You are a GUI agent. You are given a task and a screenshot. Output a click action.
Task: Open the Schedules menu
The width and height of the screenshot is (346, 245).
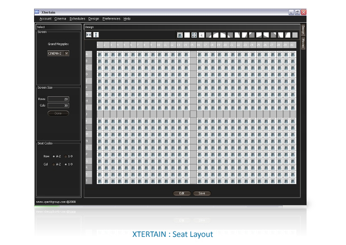pos(77,19)
